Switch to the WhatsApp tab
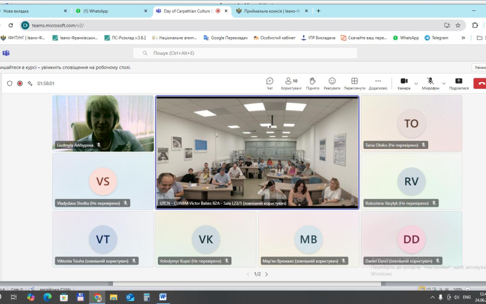This screenshot has width=486, height=304. 111,11
